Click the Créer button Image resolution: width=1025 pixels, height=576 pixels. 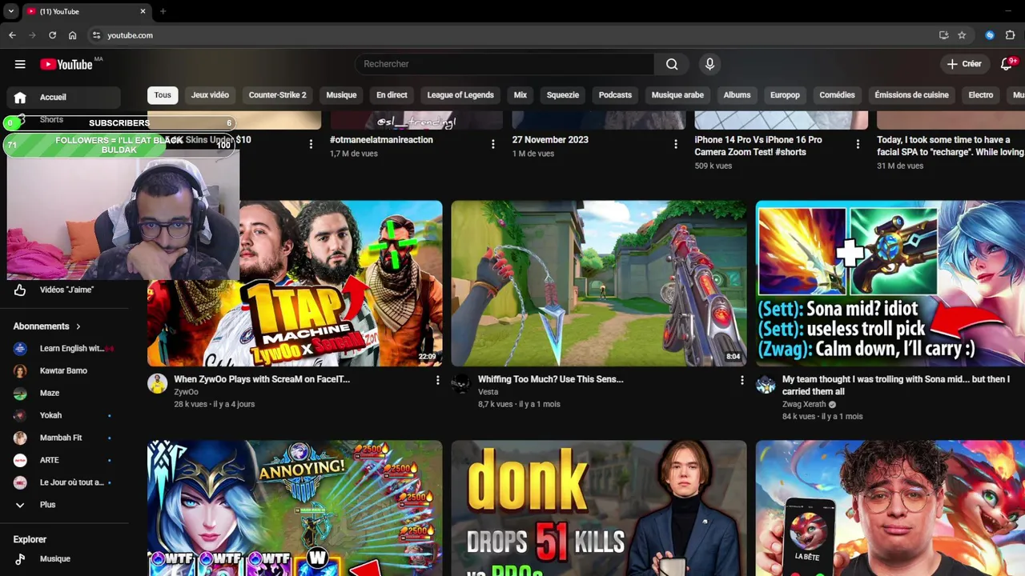tap(963, 64)
